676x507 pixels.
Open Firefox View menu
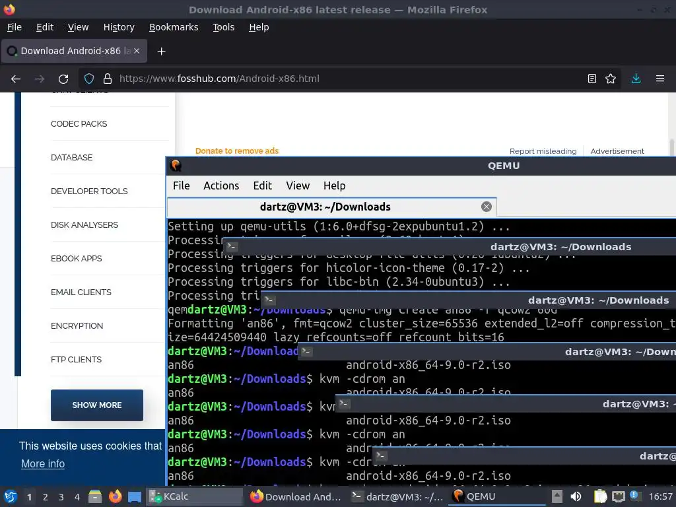coord(78,27)
